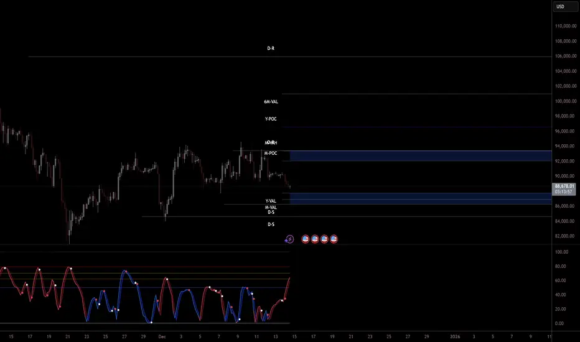580x342 pixels.
Task: Select the lowest D-S level label
Action: (x=271, y=224)
